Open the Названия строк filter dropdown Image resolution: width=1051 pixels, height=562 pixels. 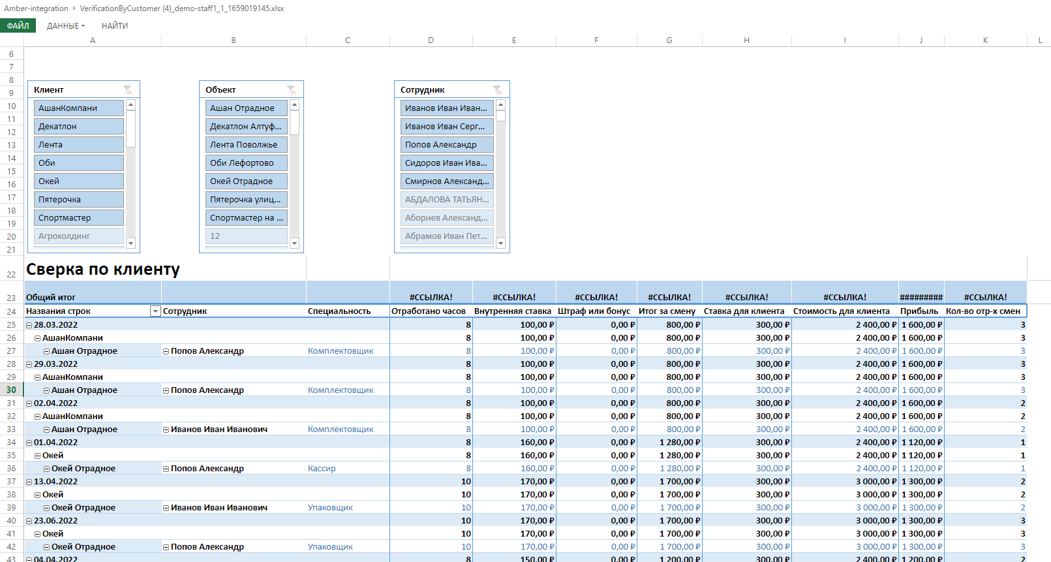[155, 311]
